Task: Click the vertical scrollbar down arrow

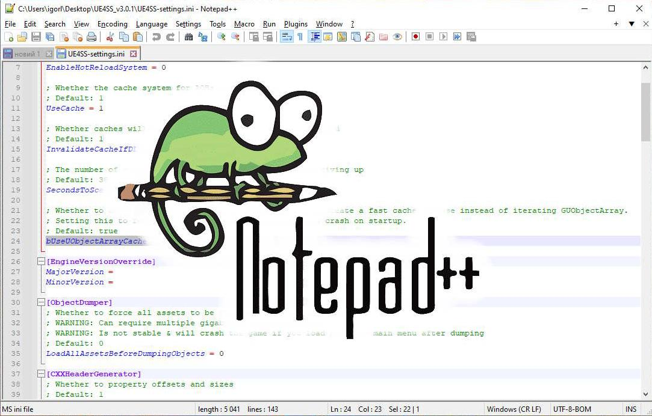Action: click(x=645, y=394)
